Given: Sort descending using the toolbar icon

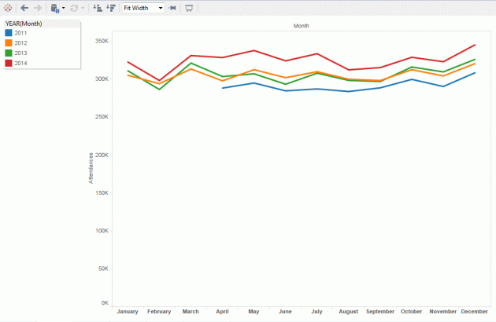Looking at the screenshot, I should coord(110,8).
